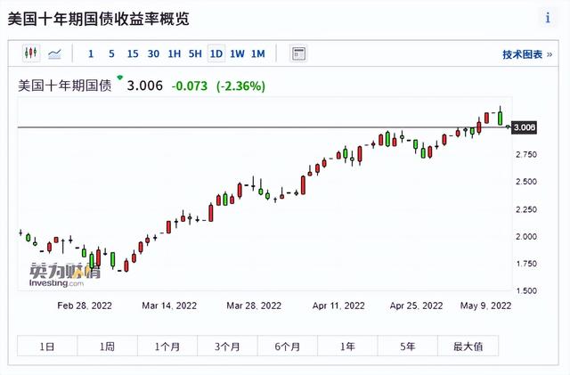Click the 美国十年期国债收益率概览 heading
The width and height of the screenshot is (570, 375).
99,20
